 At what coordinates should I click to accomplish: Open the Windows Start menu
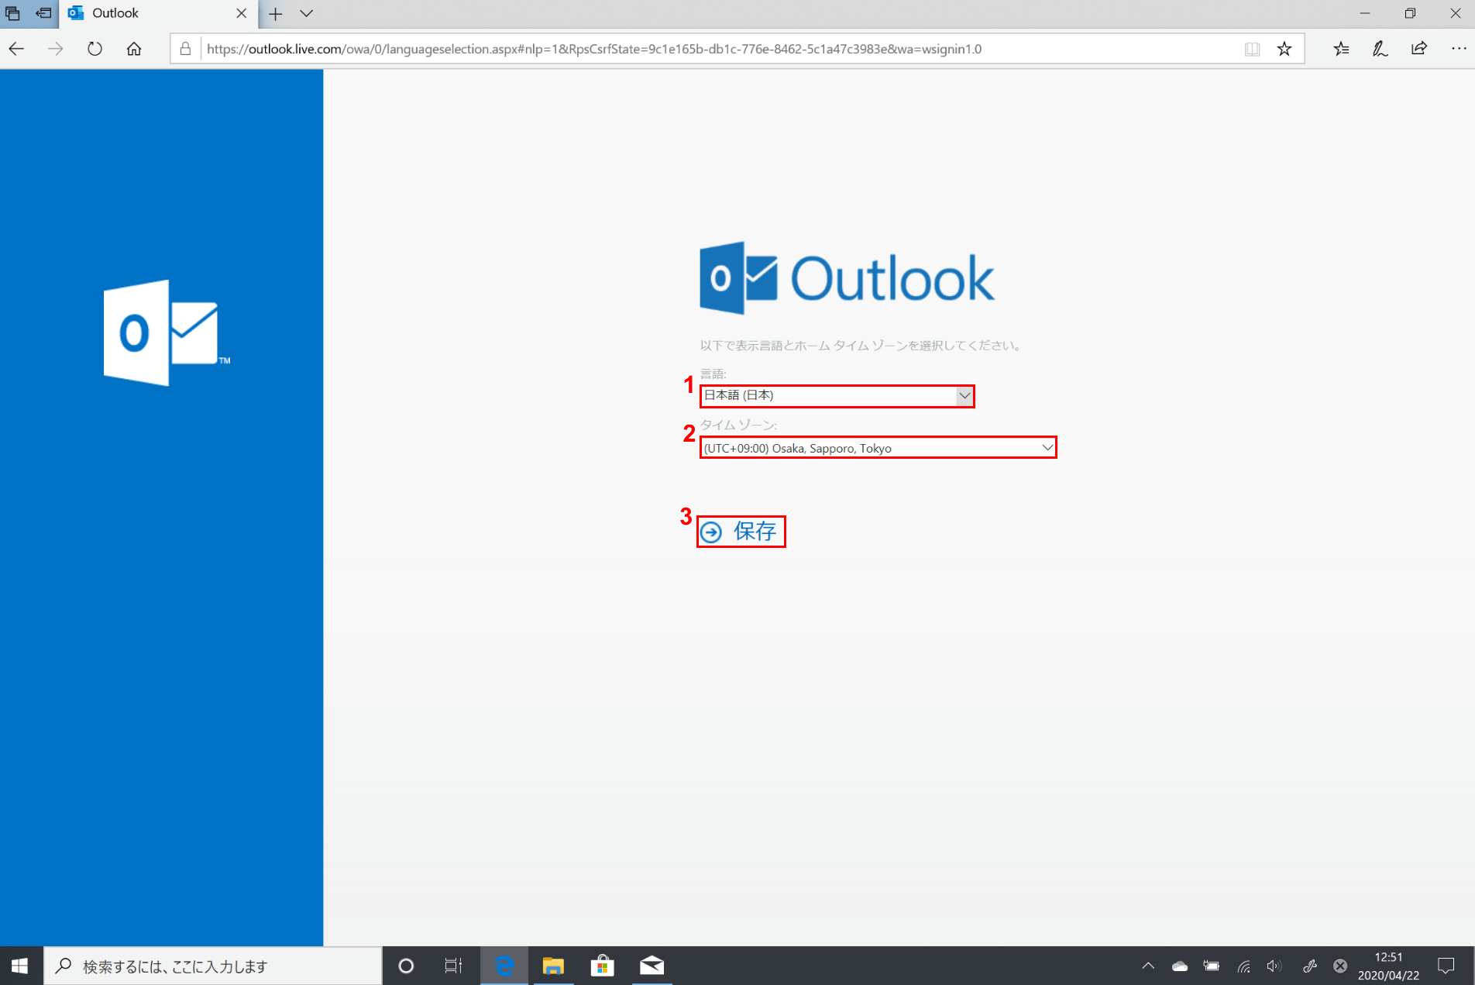pyautogui.click(x=20, y=966)
